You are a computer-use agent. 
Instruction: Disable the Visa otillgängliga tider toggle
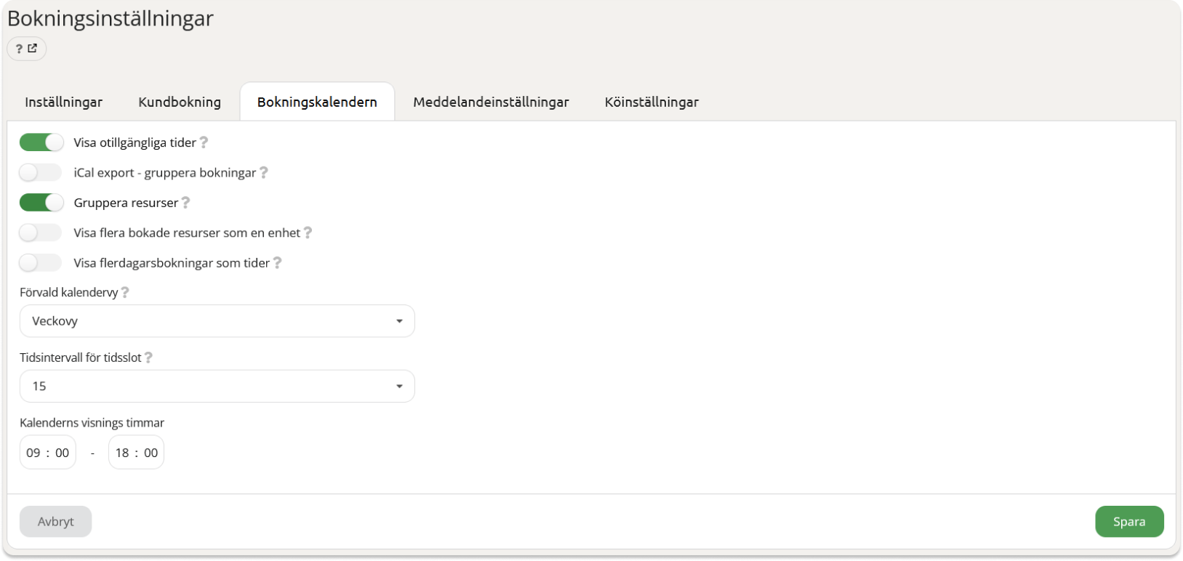point(41,142)
